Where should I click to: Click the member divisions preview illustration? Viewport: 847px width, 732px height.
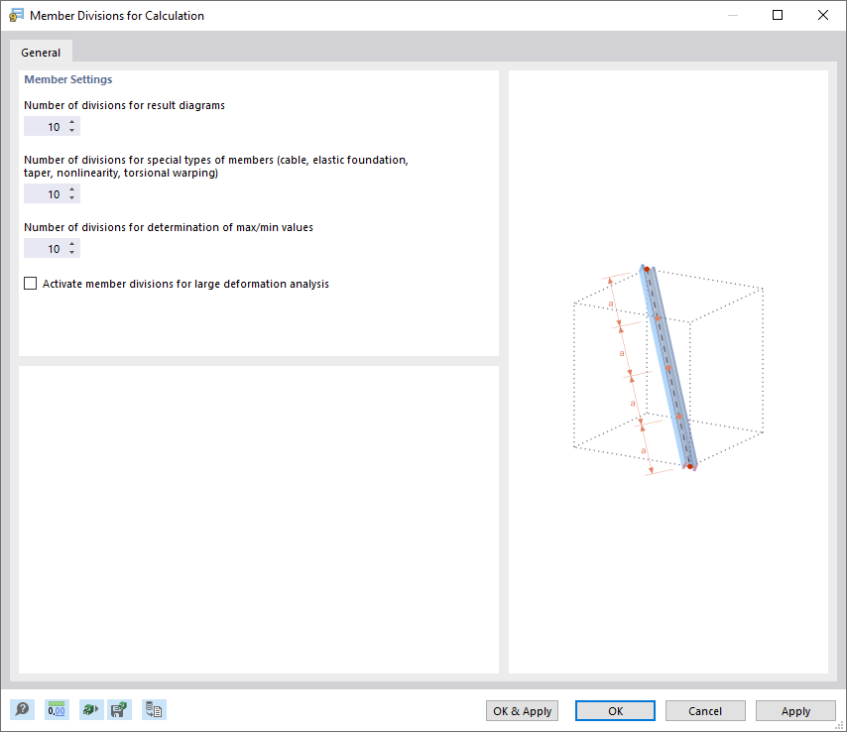click(668, 370)
